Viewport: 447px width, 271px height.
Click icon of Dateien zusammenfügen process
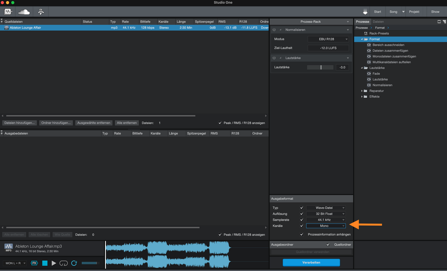[369, 51]
